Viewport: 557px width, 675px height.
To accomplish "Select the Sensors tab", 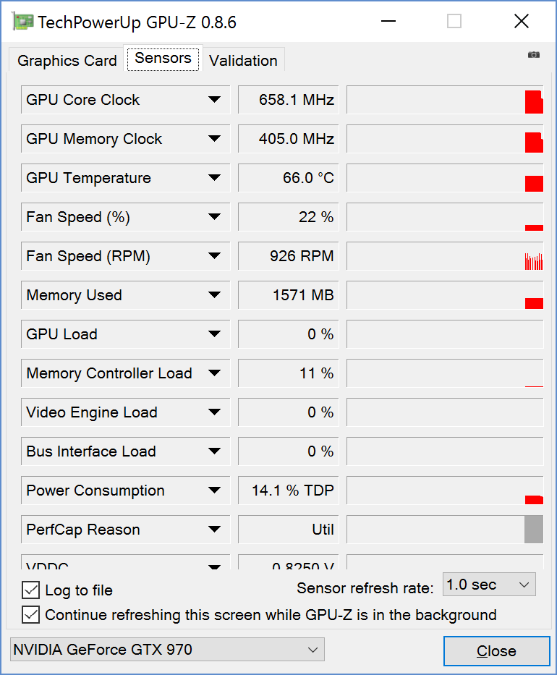I will (x=163, y=58).
